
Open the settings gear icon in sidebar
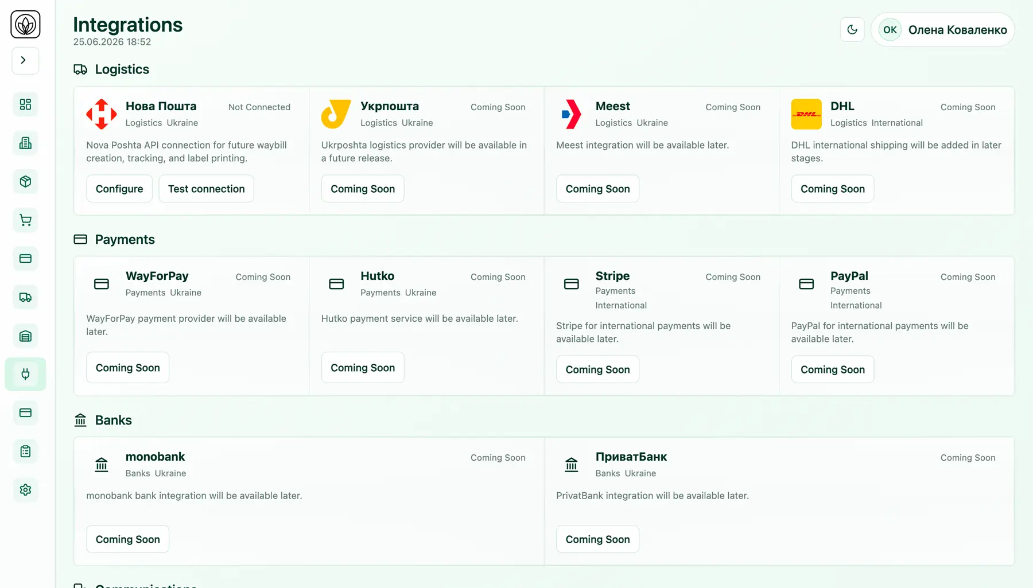25,490
